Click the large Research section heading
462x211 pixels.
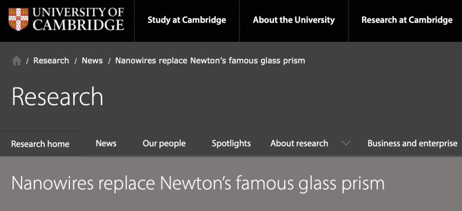(x=57, y=97)
